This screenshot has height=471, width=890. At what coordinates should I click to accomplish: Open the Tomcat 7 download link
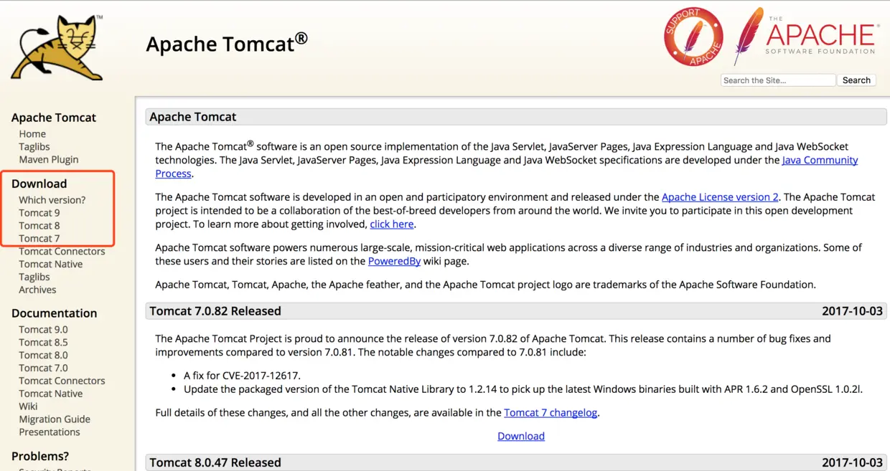point(39,239)
